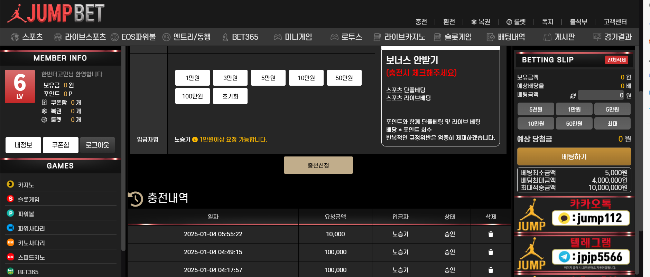Open 배팅내역 betting history in the navigation
The image size is (650, 277).
click(x=506, y=37)
